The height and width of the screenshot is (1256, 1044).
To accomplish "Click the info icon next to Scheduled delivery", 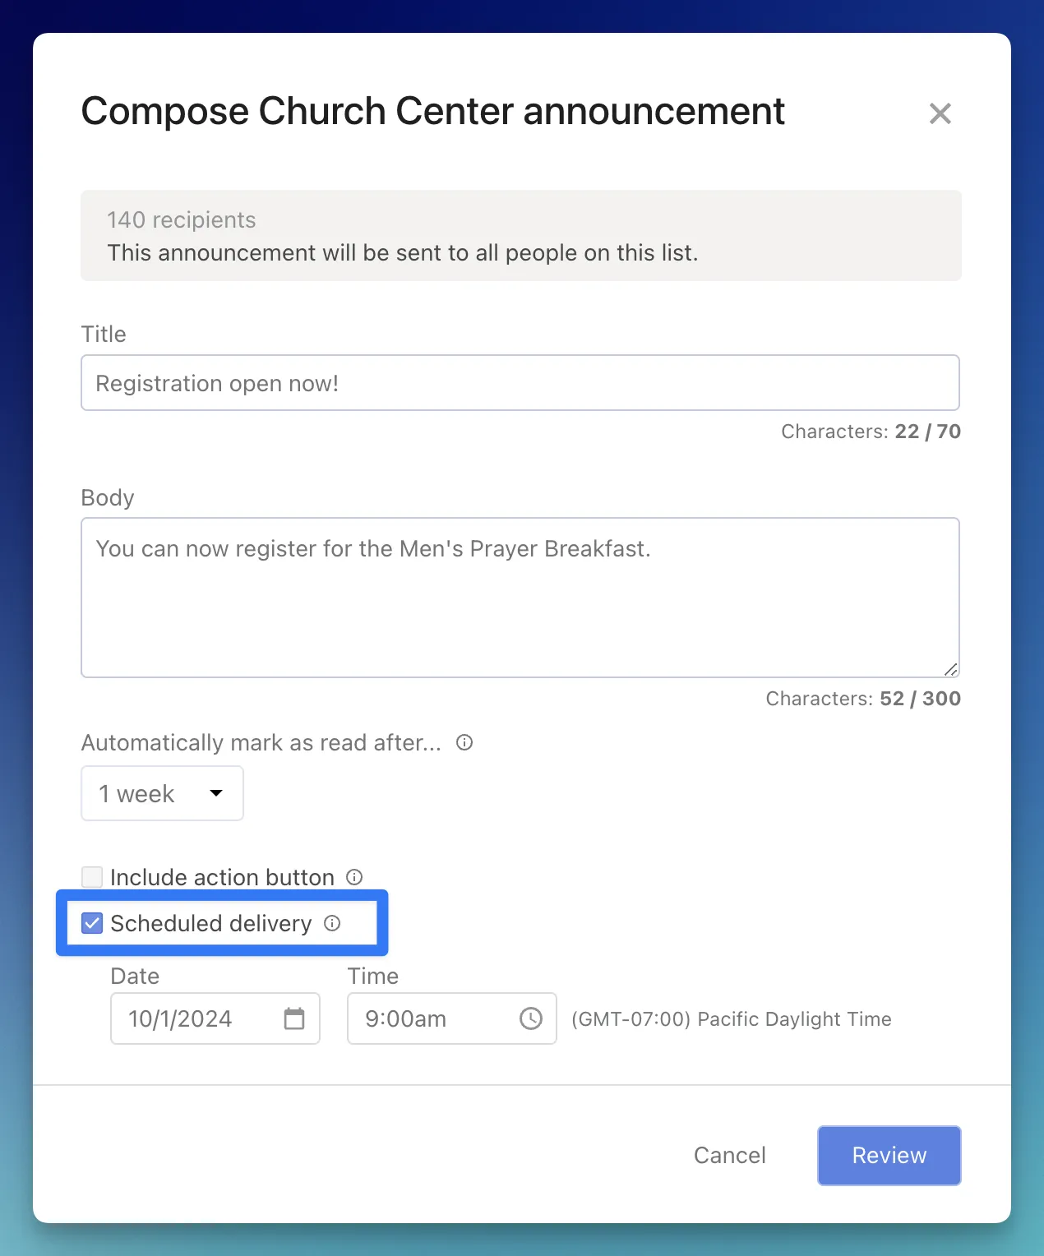I will 332,923.
